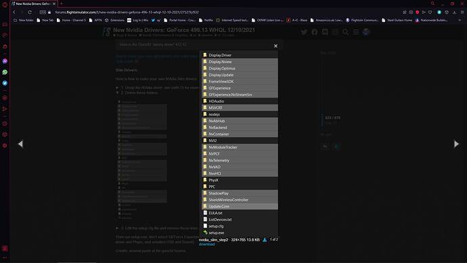This screenshot has height=263, width=467.
Task: Close the New Nvidia Drivers tab
Action: coord(54,4)
